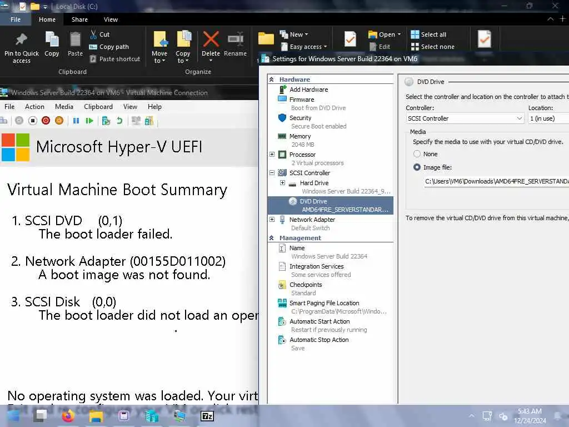Click the Turn Off icon in VM toolbar

pyautogui.click(x=33, y=121)
